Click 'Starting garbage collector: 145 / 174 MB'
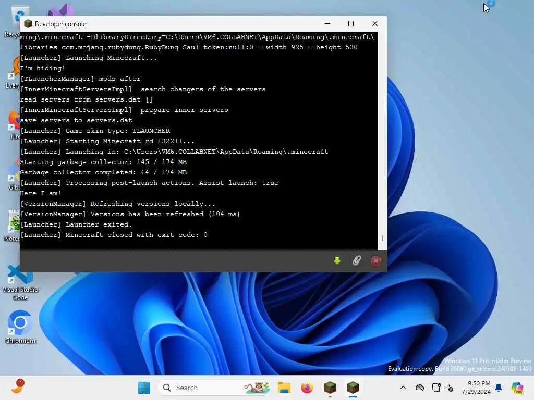Screen dimensions: 534x400 click(103, 162)
